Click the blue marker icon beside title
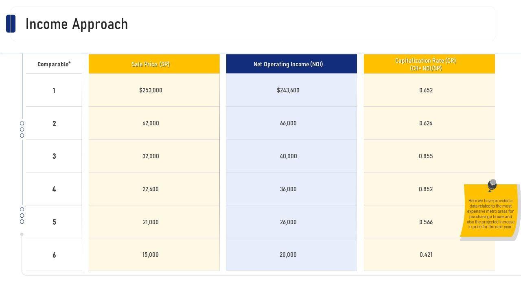Screen dimensions: 521x293 11,24
